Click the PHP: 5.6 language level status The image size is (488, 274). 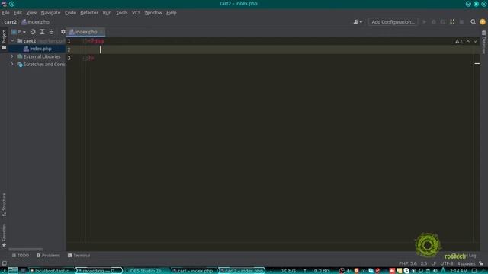(x=408, y=263)
